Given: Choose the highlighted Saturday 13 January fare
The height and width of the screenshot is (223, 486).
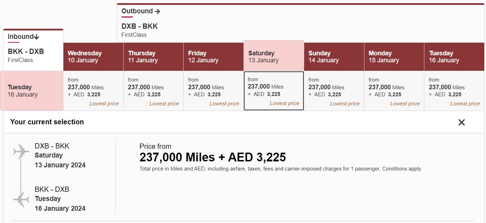Looking at the screenshot, I should click(274, 91).
